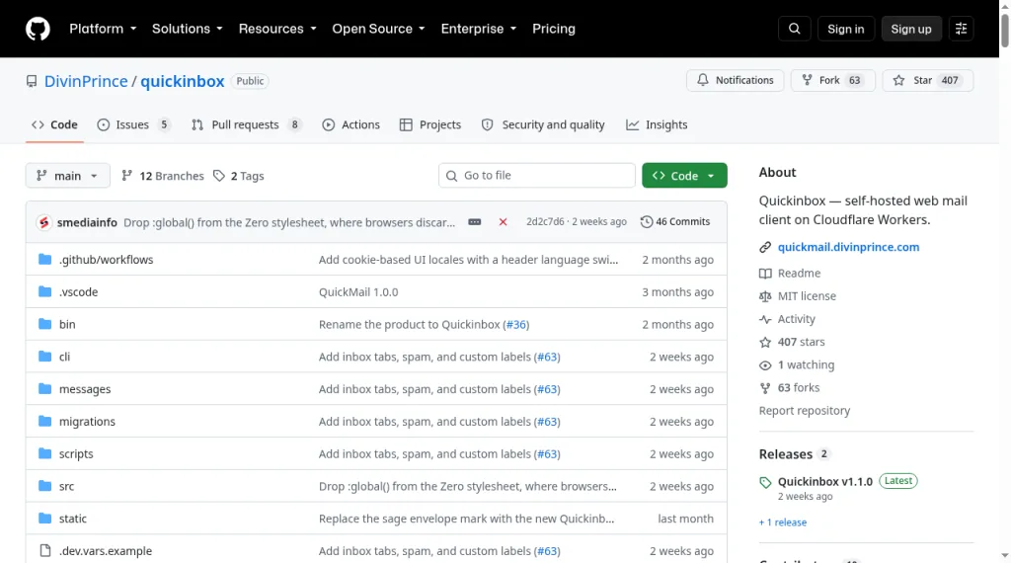This screenshot has width=1011, height=563.
Task: Open the Readme link in About
Action: coord(799,274)
